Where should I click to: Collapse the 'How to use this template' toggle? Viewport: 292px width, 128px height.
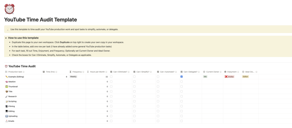pos(6,38)
